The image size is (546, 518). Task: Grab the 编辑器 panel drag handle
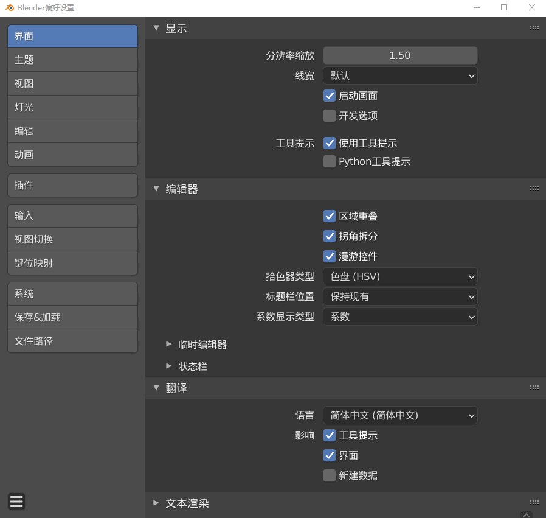[534, 189]
